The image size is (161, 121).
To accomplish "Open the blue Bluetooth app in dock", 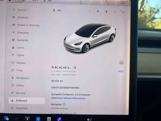I will click(x=38, y=119).
